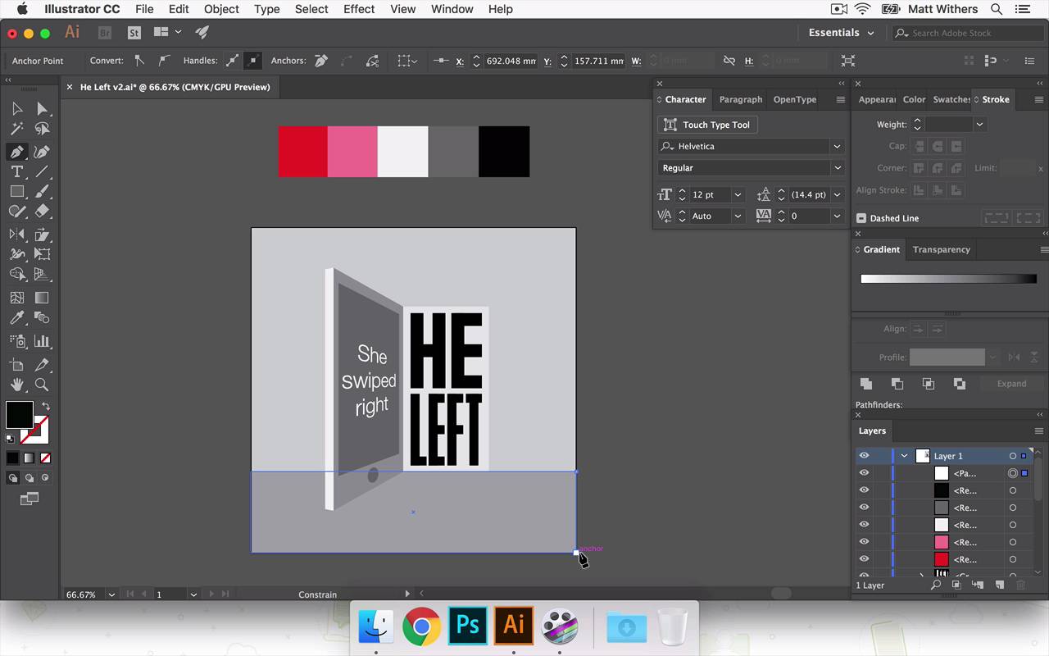Remove selected anchor points icon
Screen dimensions: 1049x656
pyautogui.click(x=321, y=61)
